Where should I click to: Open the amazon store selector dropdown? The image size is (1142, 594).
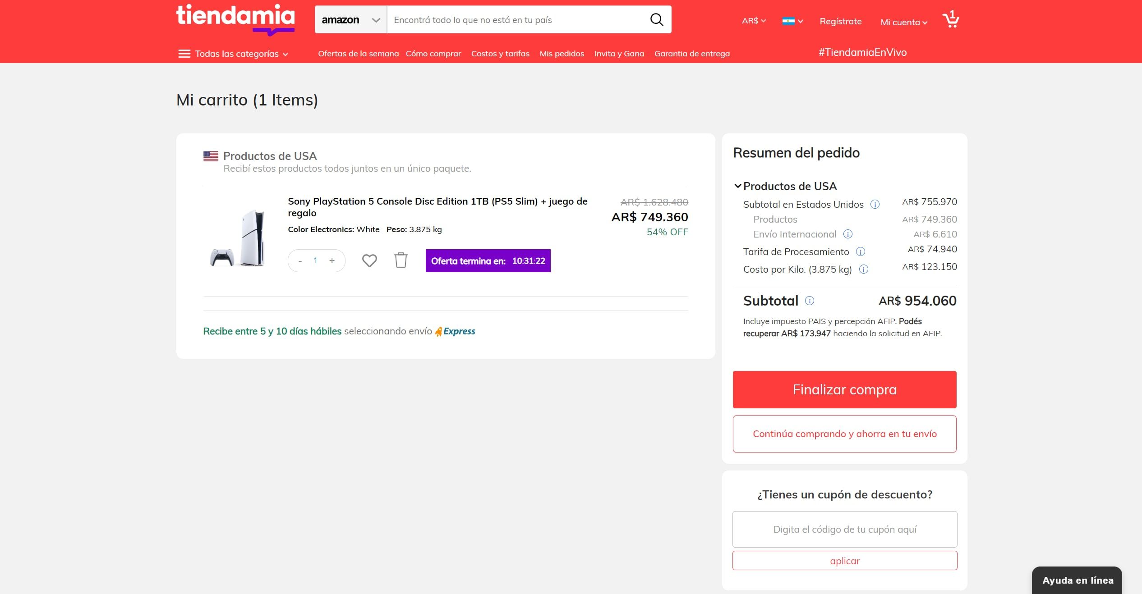pyautogui.click(x=376, y=19)
